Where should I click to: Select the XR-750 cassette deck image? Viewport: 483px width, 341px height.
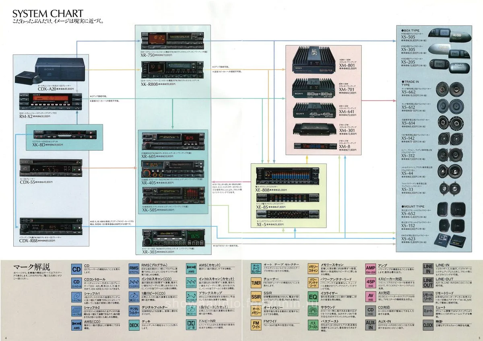click(173, 41)
